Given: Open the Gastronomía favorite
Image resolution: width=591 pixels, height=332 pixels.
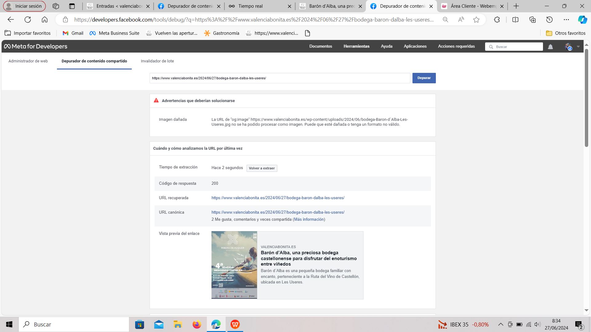Looking at the screenshot, I should coord(222,33).
